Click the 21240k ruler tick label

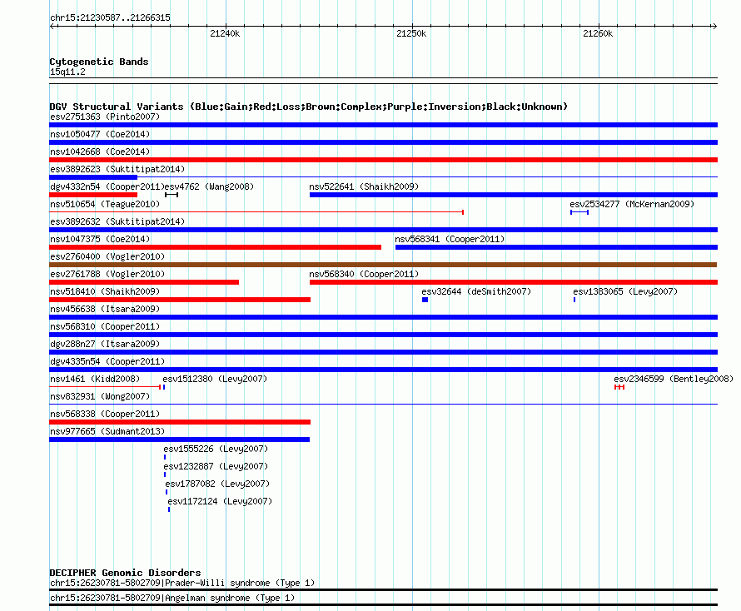225,33
